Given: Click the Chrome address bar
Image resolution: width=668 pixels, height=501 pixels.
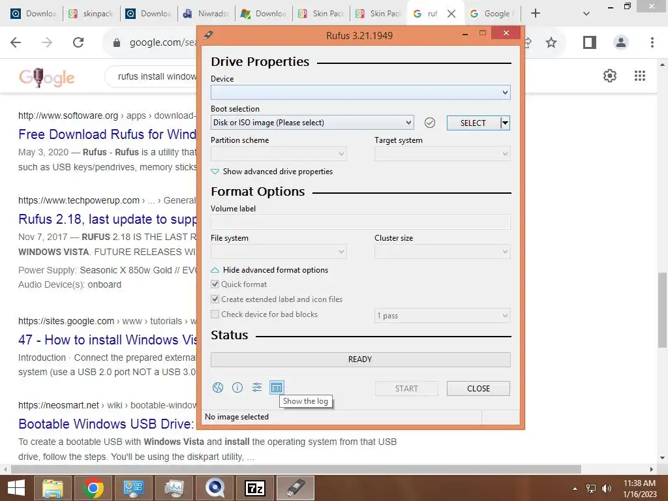Looking at the screenshot, I should pyautogui.click(x=162, y=42).
